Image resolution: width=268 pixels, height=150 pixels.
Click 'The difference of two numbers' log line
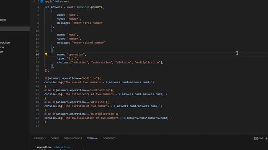(x=106, y=94)
